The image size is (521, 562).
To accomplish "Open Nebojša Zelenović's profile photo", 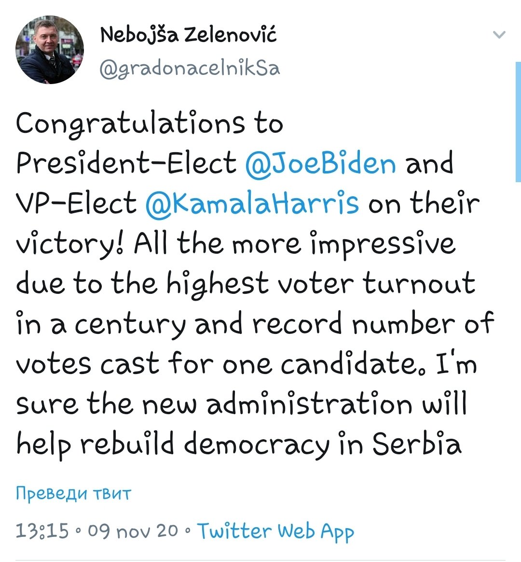I will pyautogui.click(x=50, y=50).
